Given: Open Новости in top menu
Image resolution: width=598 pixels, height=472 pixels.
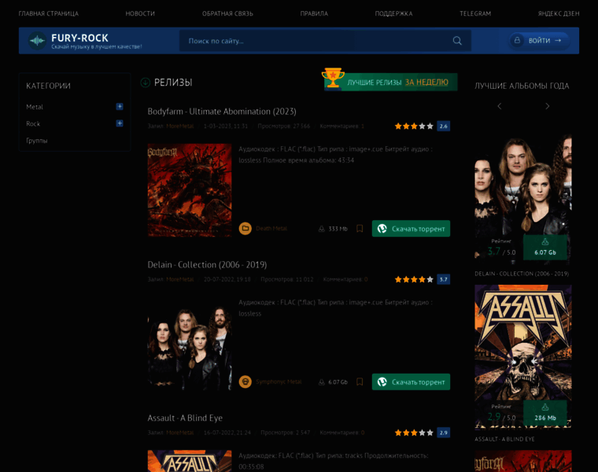Looking at the screenshot, I should click(140, 13).
